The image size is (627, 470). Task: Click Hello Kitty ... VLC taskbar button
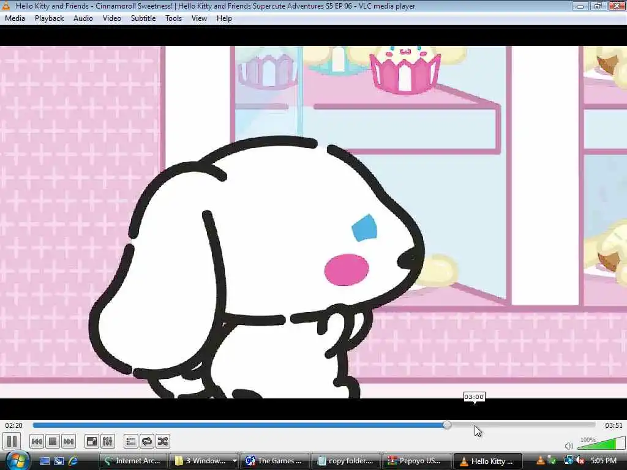[487, 461]
